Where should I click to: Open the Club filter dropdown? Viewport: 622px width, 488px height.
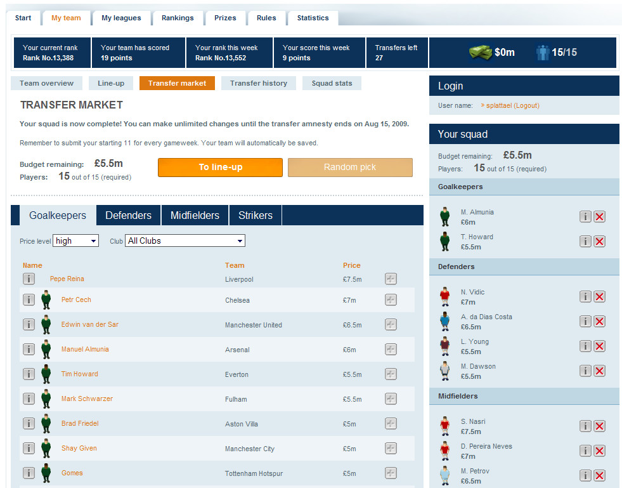[185, 241]
